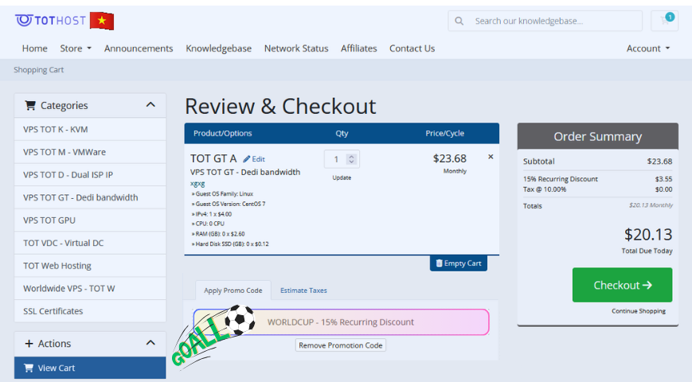Click the Subtotal line label

(539, 162)
